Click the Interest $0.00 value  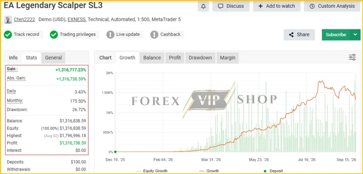coord(80,150)
